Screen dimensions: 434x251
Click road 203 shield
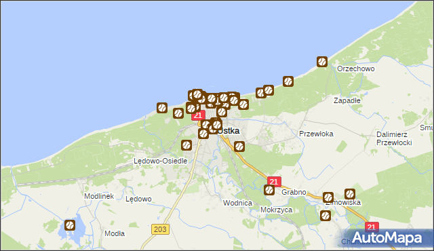pos(160,229)
